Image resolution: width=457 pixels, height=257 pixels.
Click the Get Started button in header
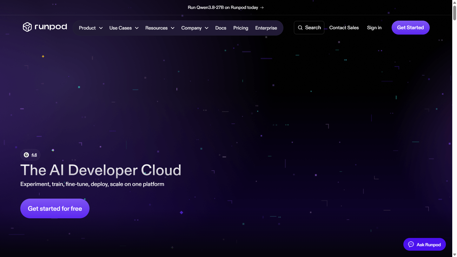411,28
